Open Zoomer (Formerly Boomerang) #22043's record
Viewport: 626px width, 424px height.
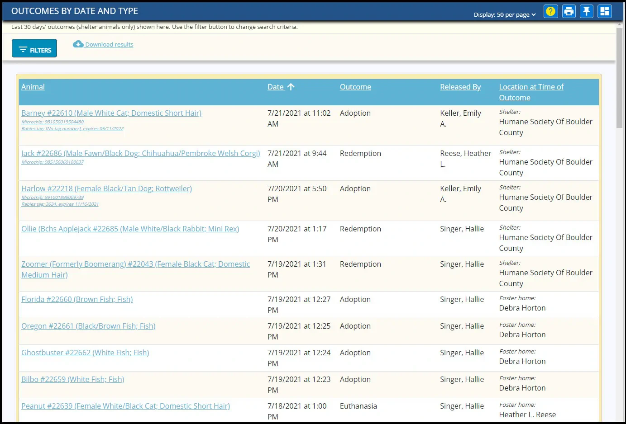pos(135,264)
